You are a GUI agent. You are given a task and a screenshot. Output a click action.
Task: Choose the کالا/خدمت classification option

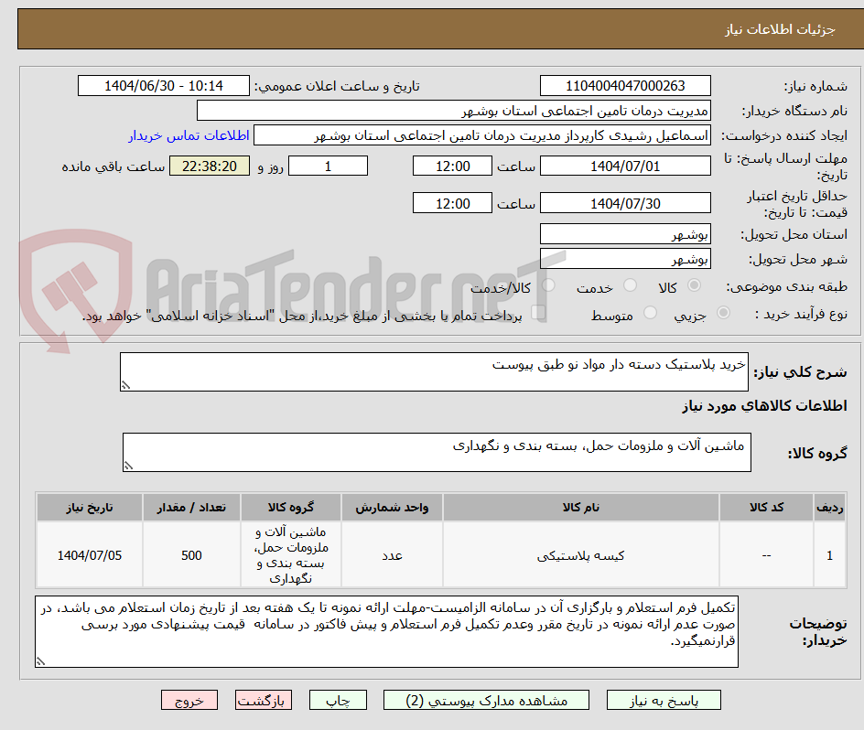547,284
